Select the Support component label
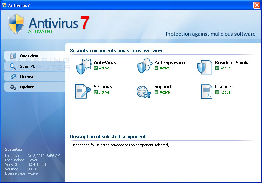 [163, 87]
